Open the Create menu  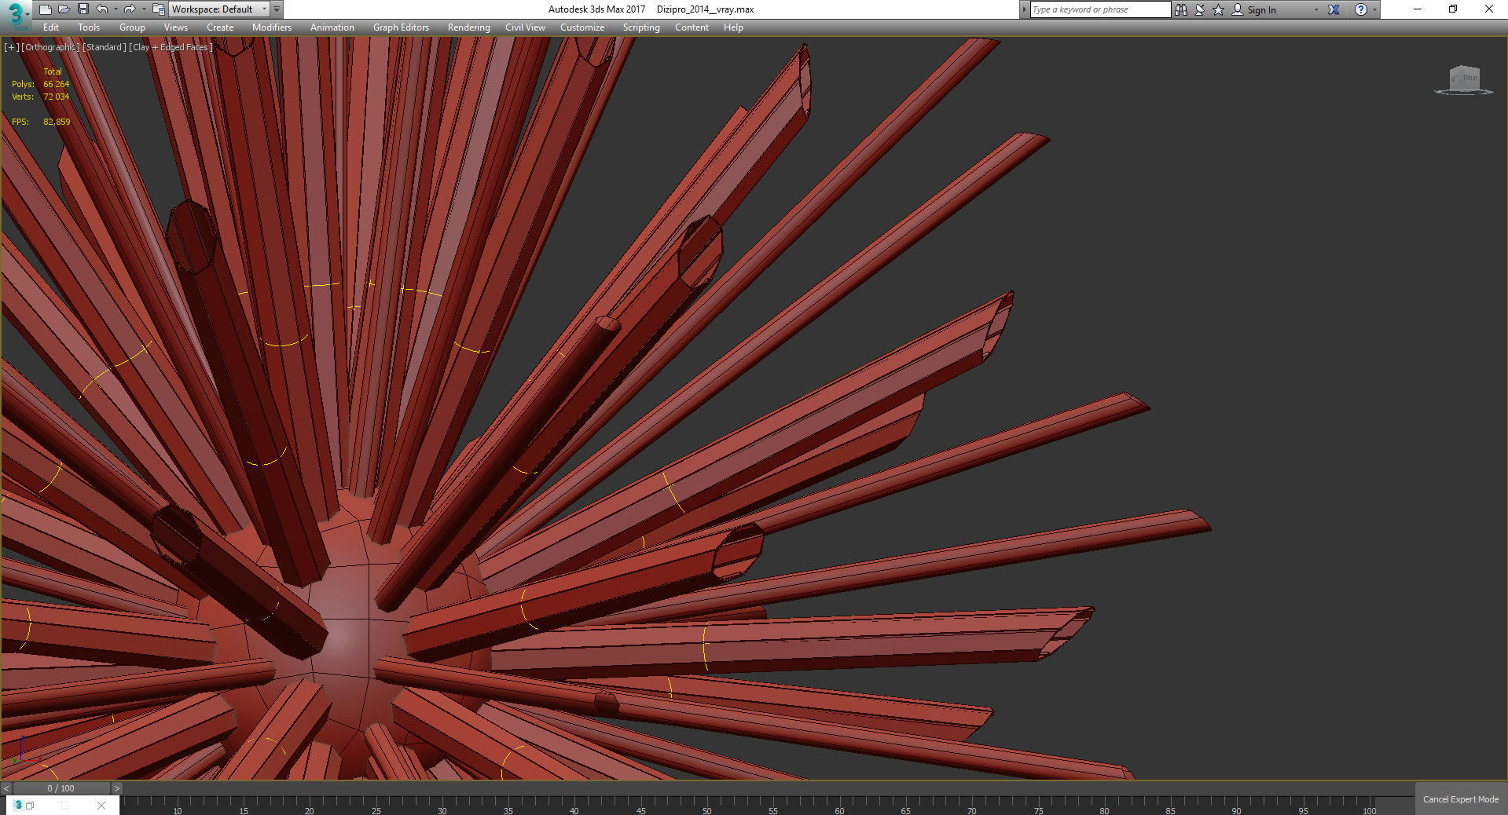[x=220, y=27]
